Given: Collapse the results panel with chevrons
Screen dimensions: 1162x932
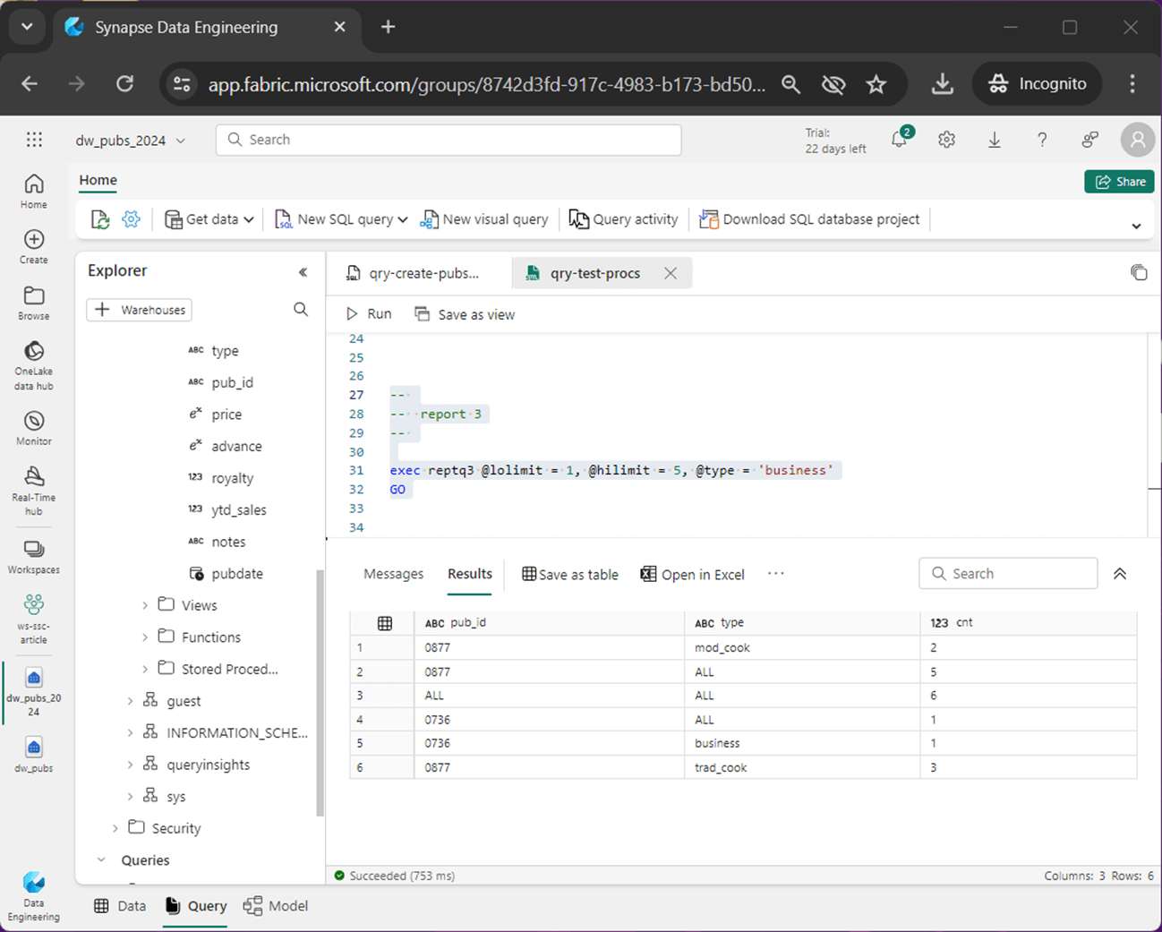Looking at the screenshot, I should point(1119,574).
